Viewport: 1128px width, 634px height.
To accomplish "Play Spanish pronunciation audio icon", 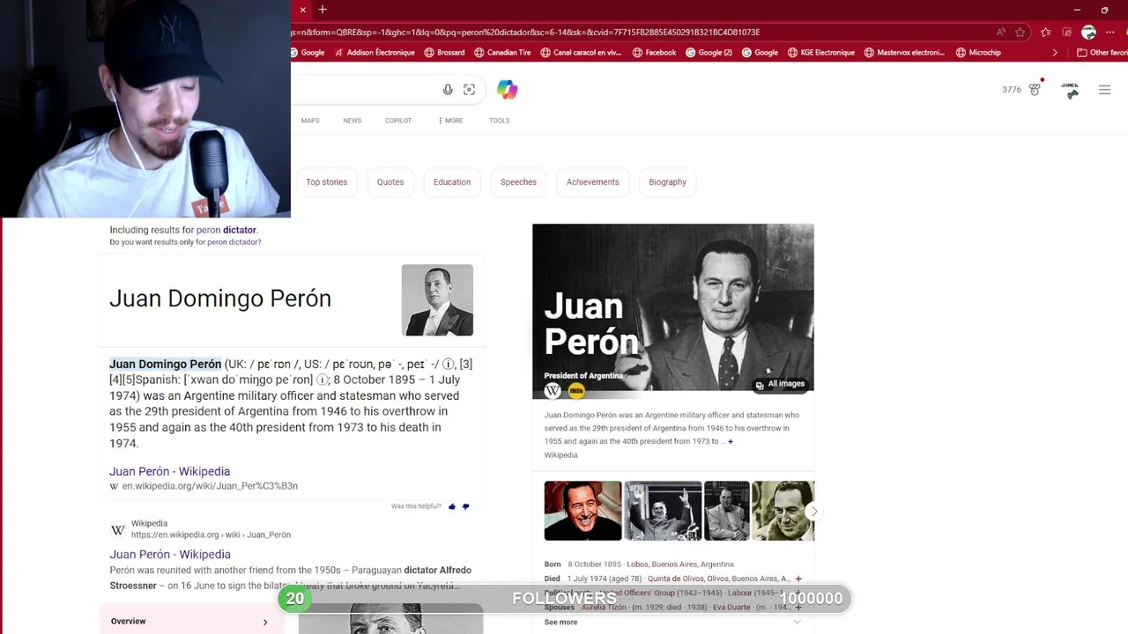I will tap(322, 380).
